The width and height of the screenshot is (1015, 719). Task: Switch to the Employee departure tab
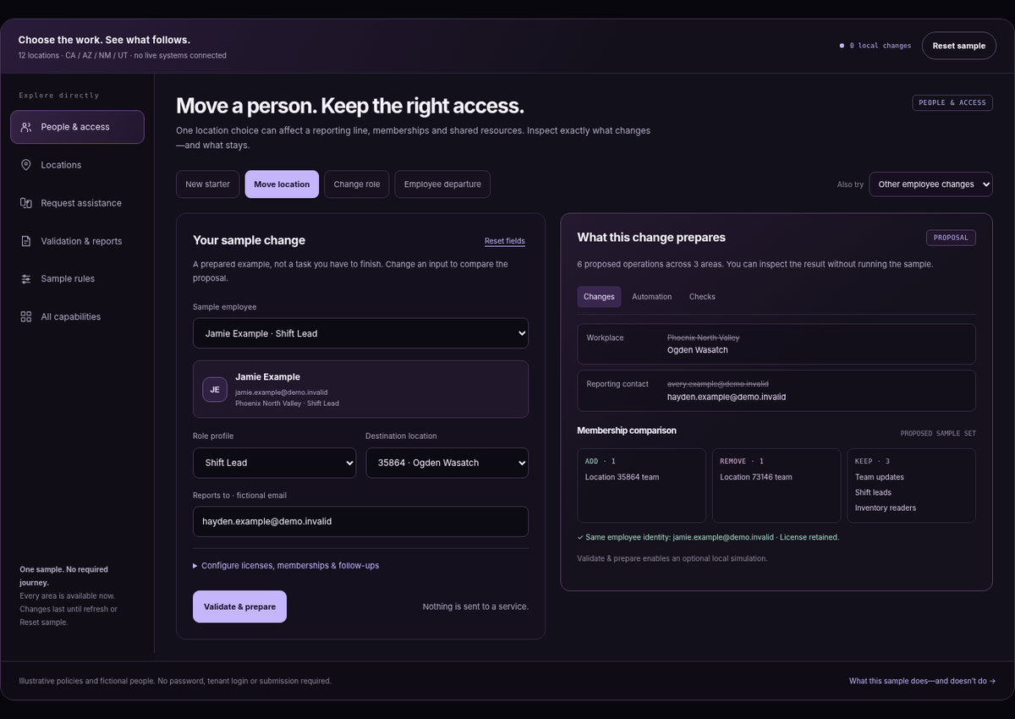(442, 184)
